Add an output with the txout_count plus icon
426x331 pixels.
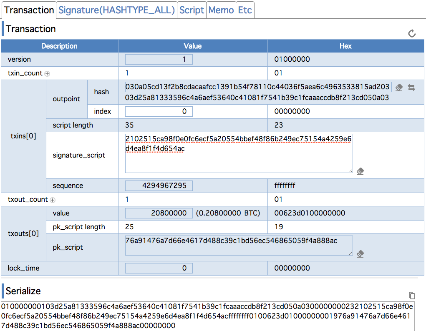(x=53, y=200)
